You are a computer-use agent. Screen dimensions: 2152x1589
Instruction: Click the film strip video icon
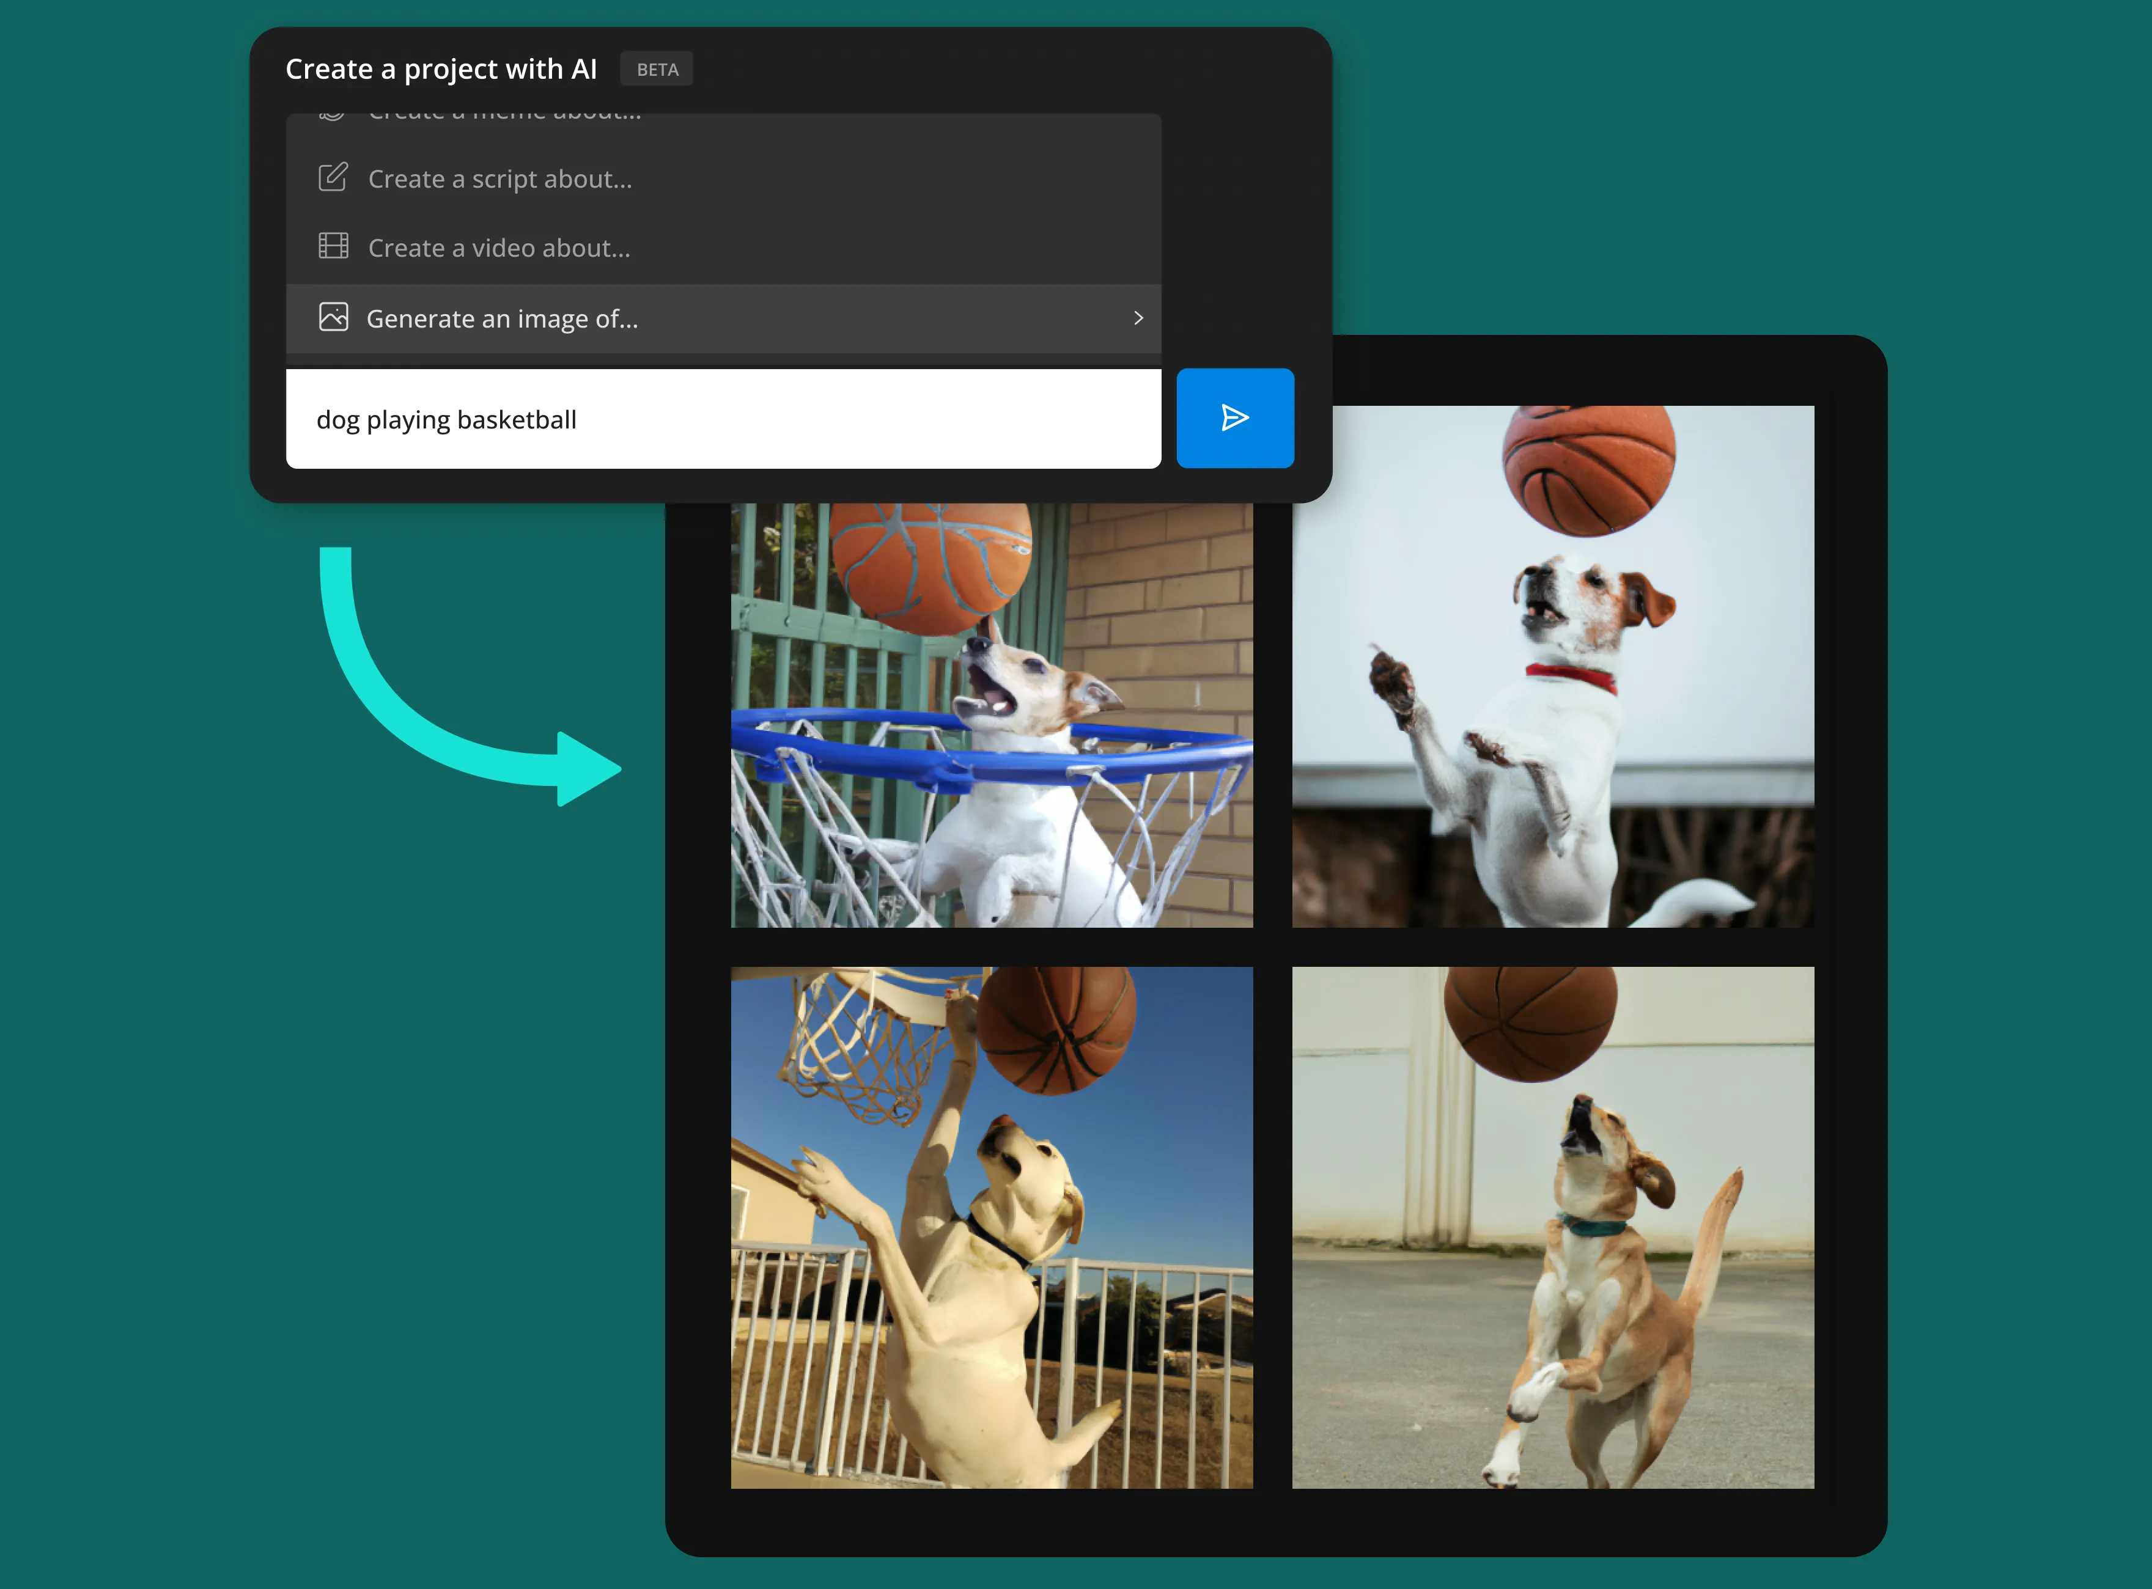[333, 246]
